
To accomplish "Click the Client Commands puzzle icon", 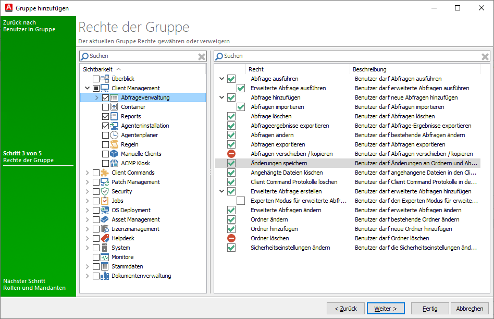I will [104, 173].
